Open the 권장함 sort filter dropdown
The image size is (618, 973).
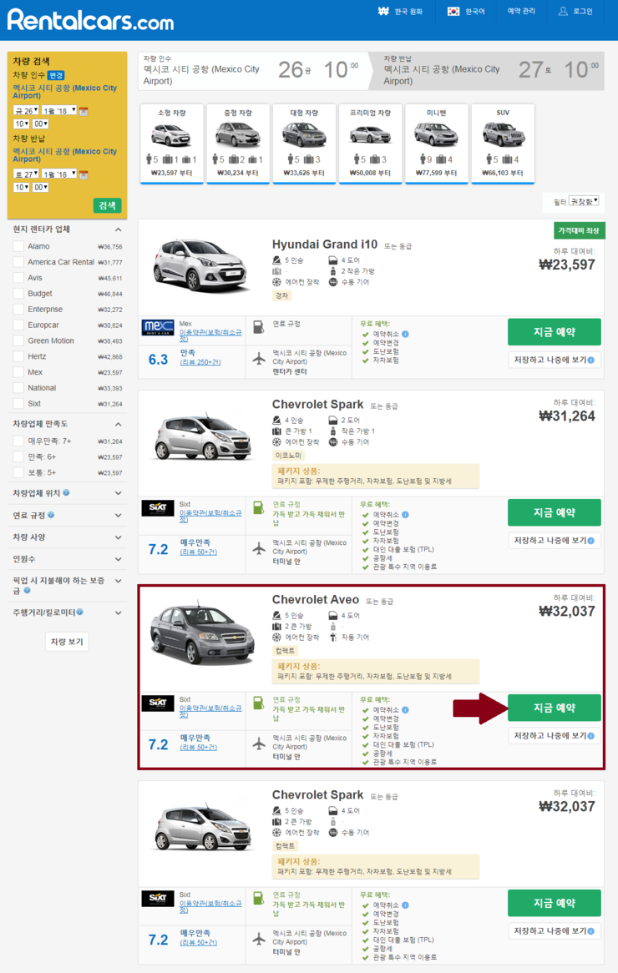584,202
